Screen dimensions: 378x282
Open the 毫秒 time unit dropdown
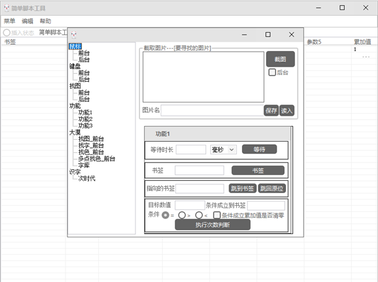coord(223,149)
